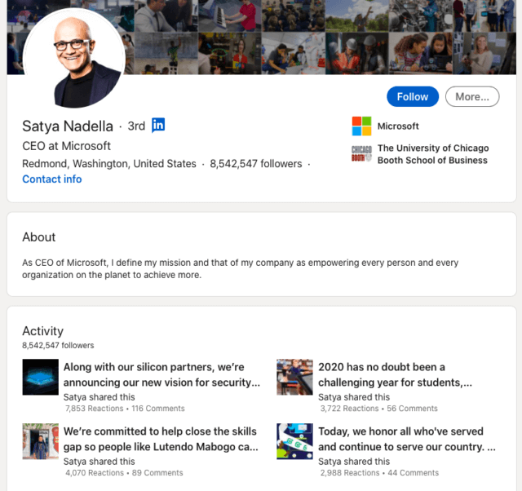Click Redmond, Washington, United States location

click(109, 164)
